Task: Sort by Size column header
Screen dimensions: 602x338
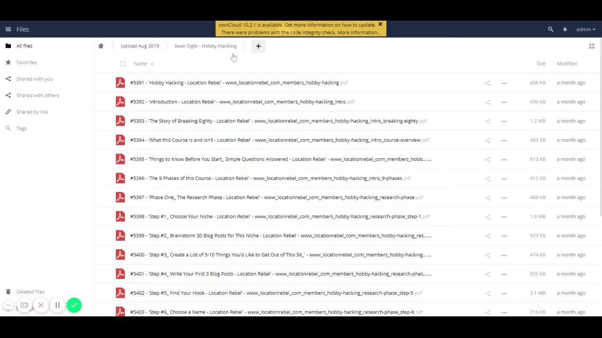Action: [541, 63]
